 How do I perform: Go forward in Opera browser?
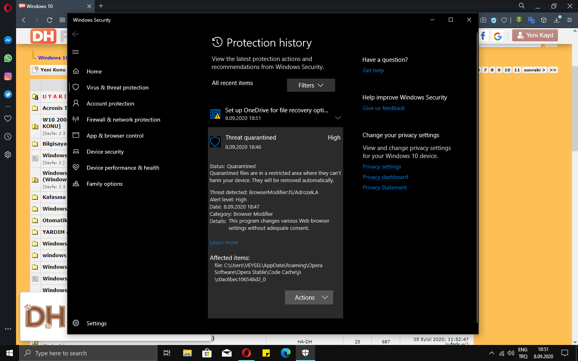pos(37,20)
